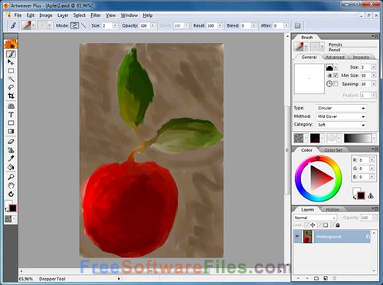This screenshot has height=285, width=383.
Task: Click the black foreground color swatch in toolbox
Action: pos(13,208)
